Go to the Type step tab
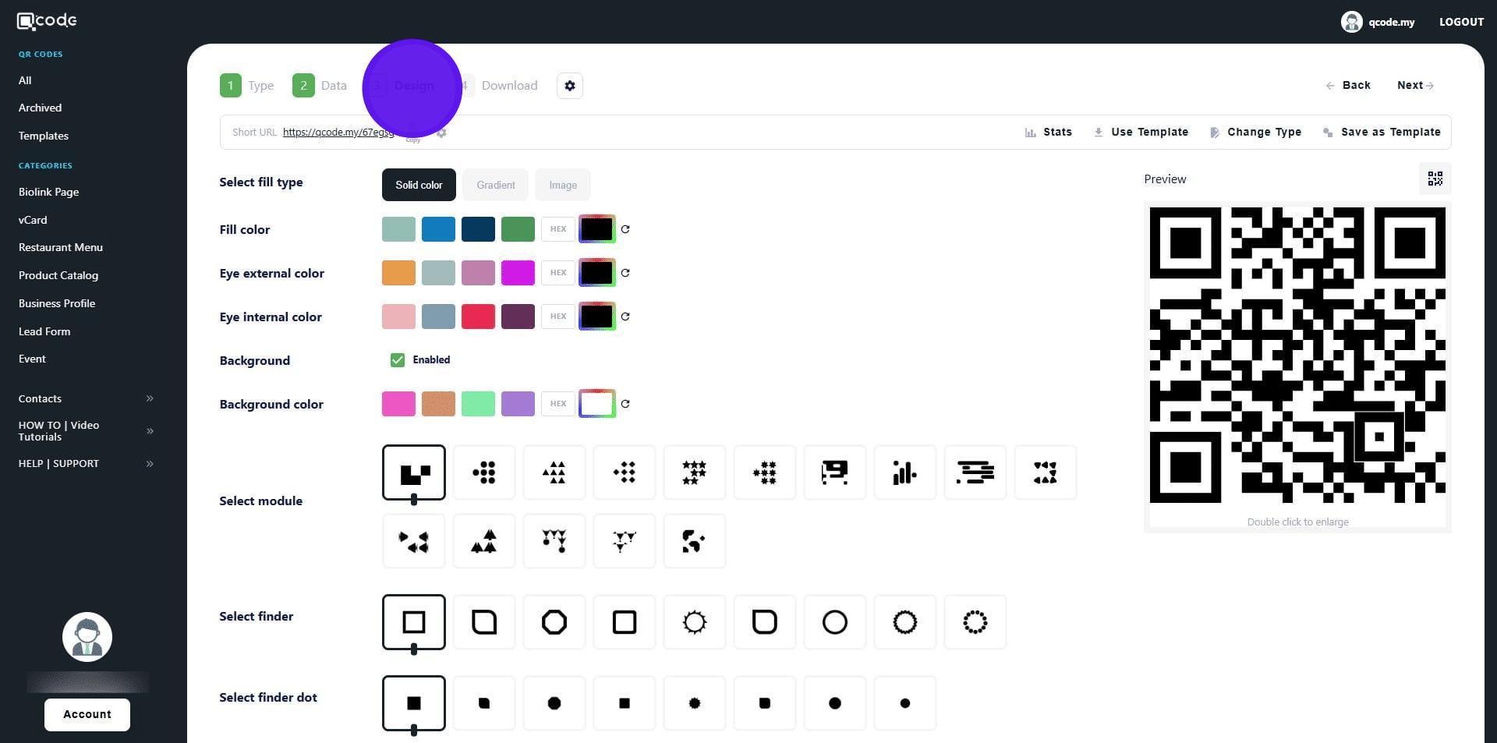 (x=247, y=86)
